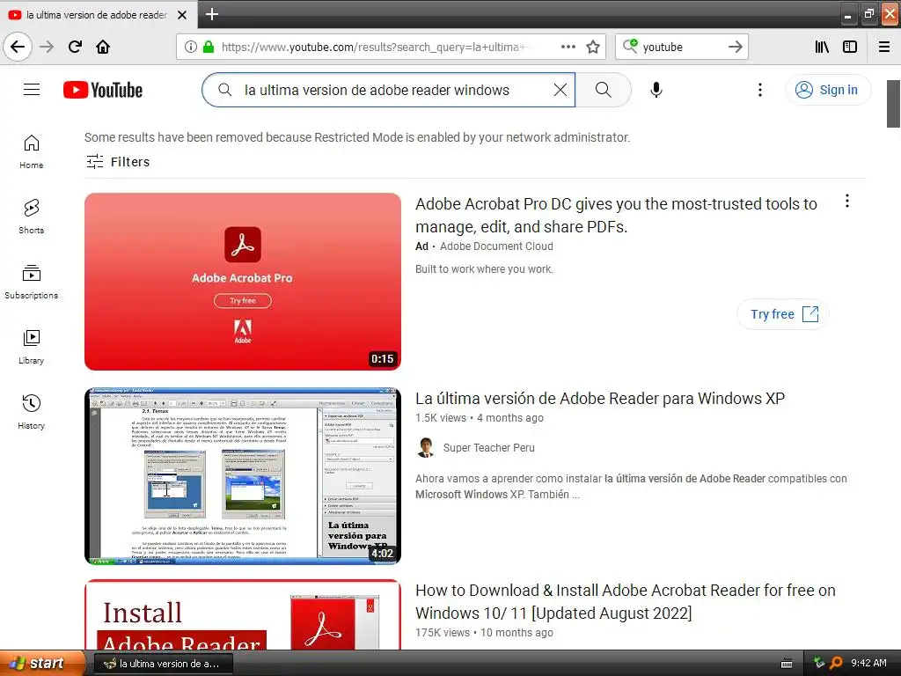Image resolution: width=901 pixels, height=676 pixels.
Task: Open Subscriptions in the sidebar
Action: click(31, 282)
